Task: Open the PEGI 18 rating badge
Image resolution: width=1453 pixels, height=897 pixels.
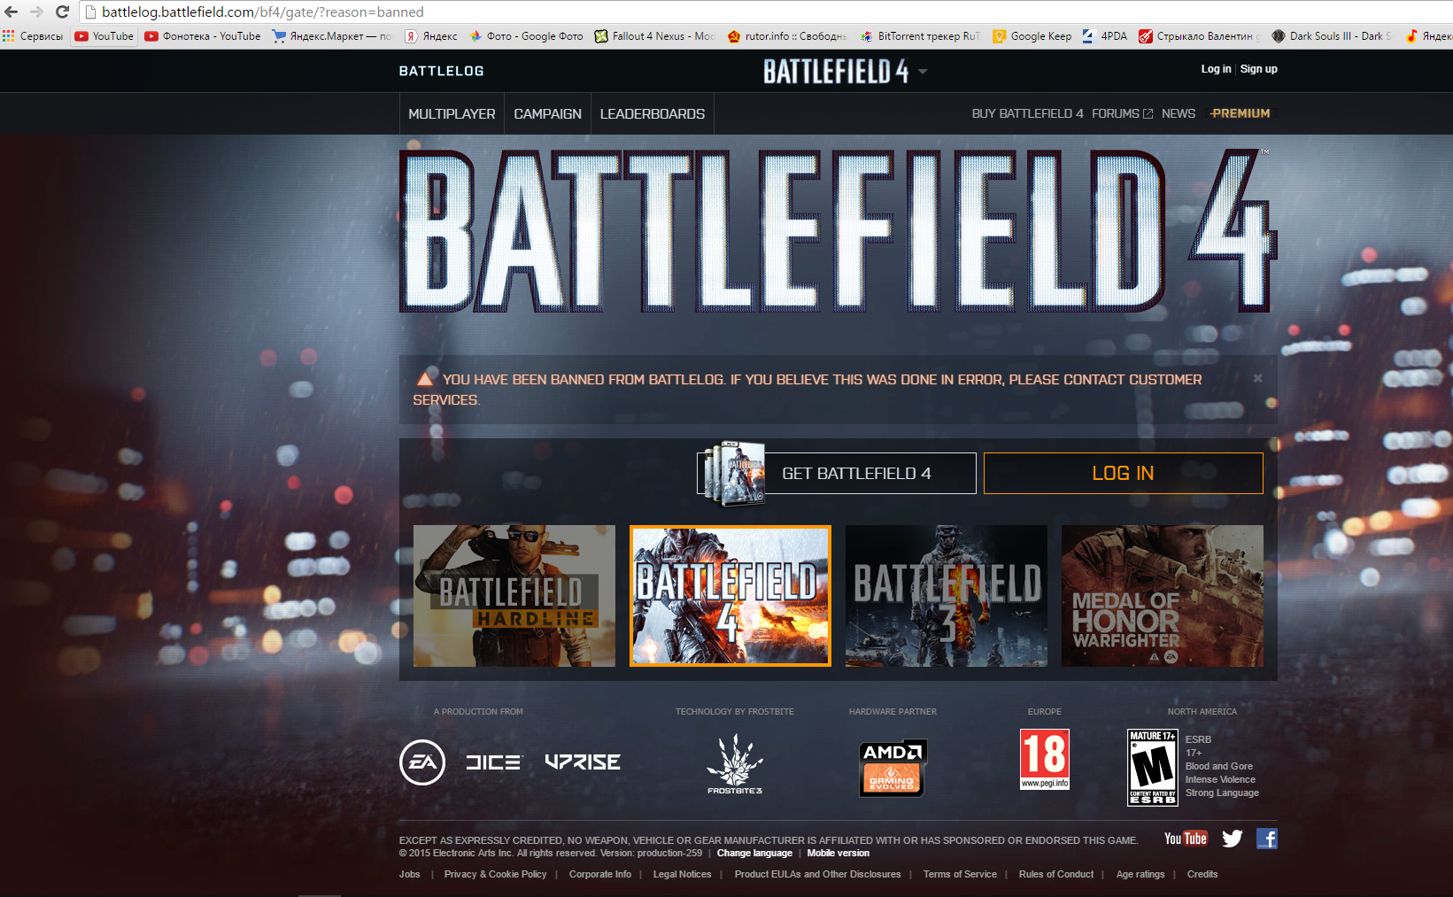Action: pyautogui.click(x=1044, y=759)
